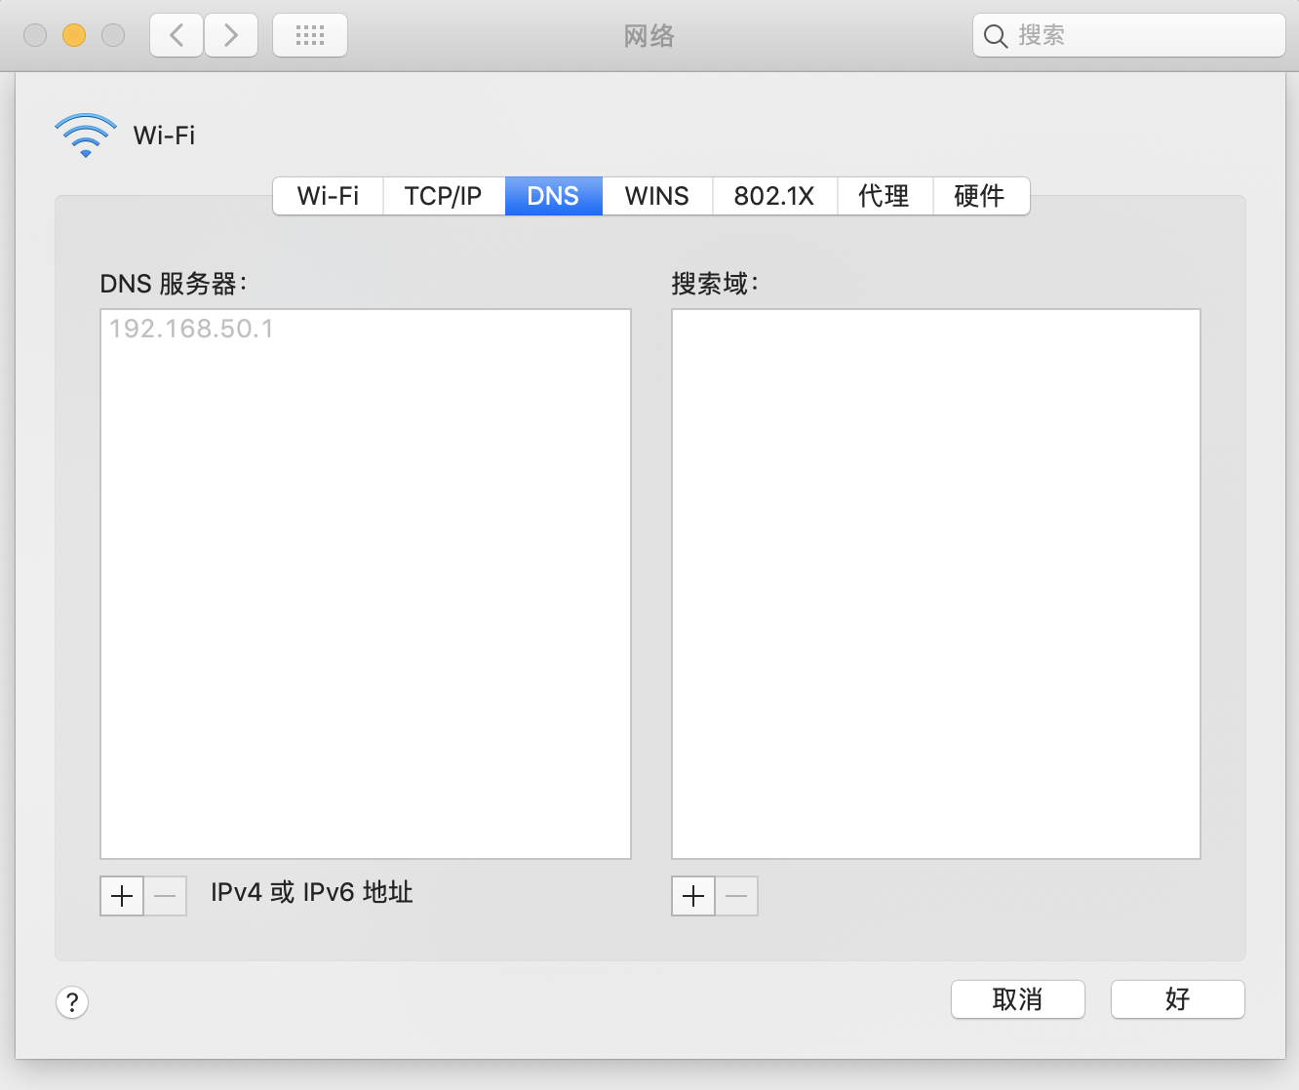Image resolution: width=1299 pixels, height=1090 pixels.
Task: Select the highlighted DNS tab
Action: click(553, 196)
